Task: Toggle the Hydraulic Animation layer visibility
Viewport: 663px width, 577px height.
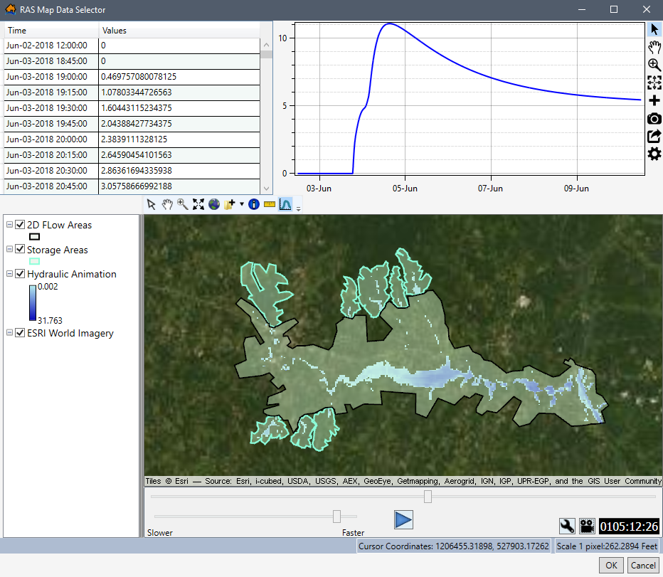Action: tap(20, 274)
